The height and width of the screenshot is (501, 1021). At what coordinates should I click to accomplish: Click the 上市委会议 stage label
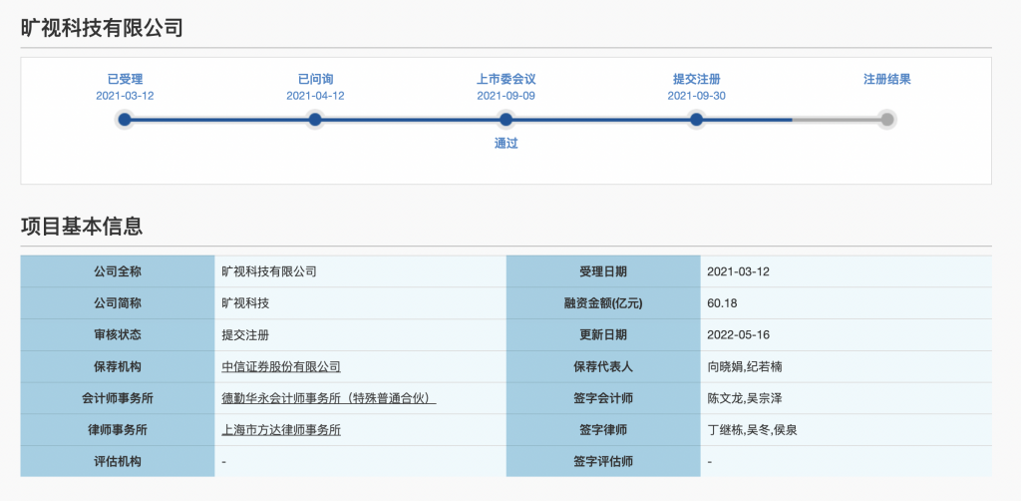pyautogui.click(x=506, y=80)
